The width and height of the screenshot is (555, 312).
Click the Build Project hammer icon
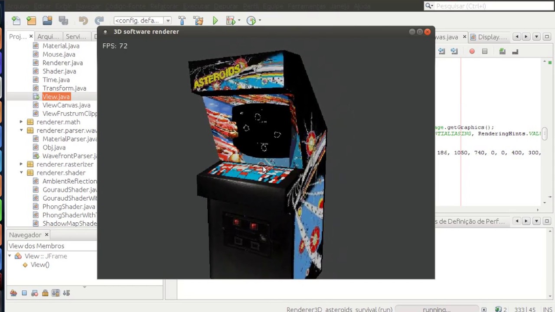click(x=182, y=20)
